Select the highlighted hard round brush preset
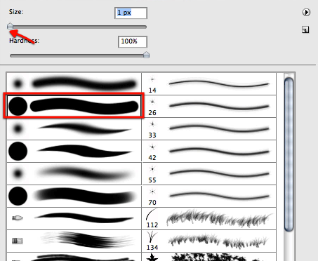Screen dimensions: 318x261 coord(74,106)
